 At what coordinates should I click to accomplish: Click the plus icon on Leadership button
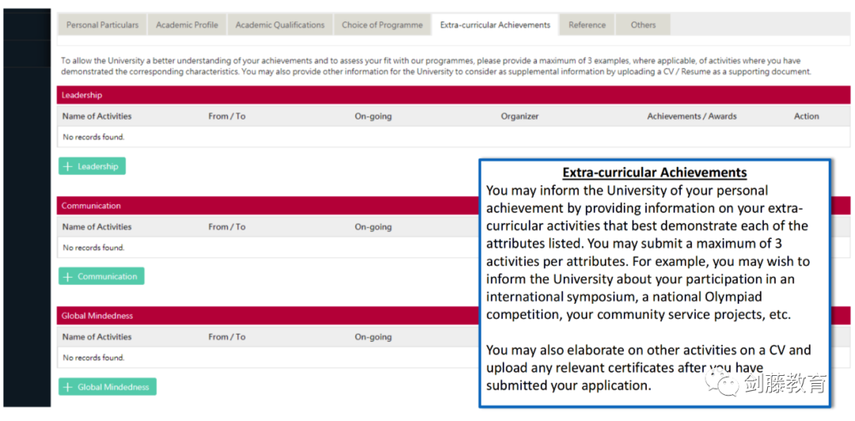[67, 167]
